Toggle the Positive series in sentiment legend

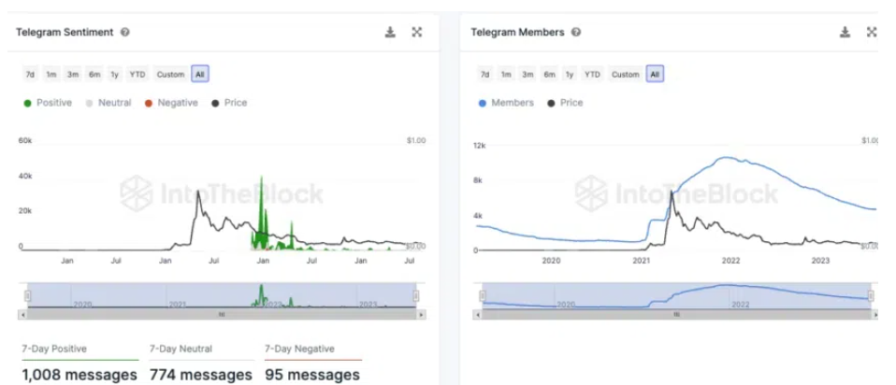click(x=48, y=103)
